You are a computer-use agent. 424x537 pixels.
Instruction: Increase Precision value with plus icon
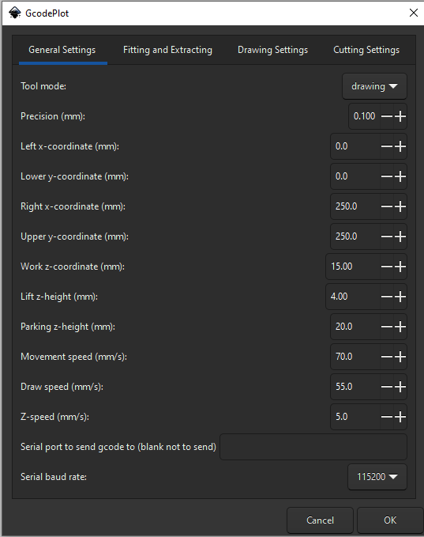pos(400,116)
